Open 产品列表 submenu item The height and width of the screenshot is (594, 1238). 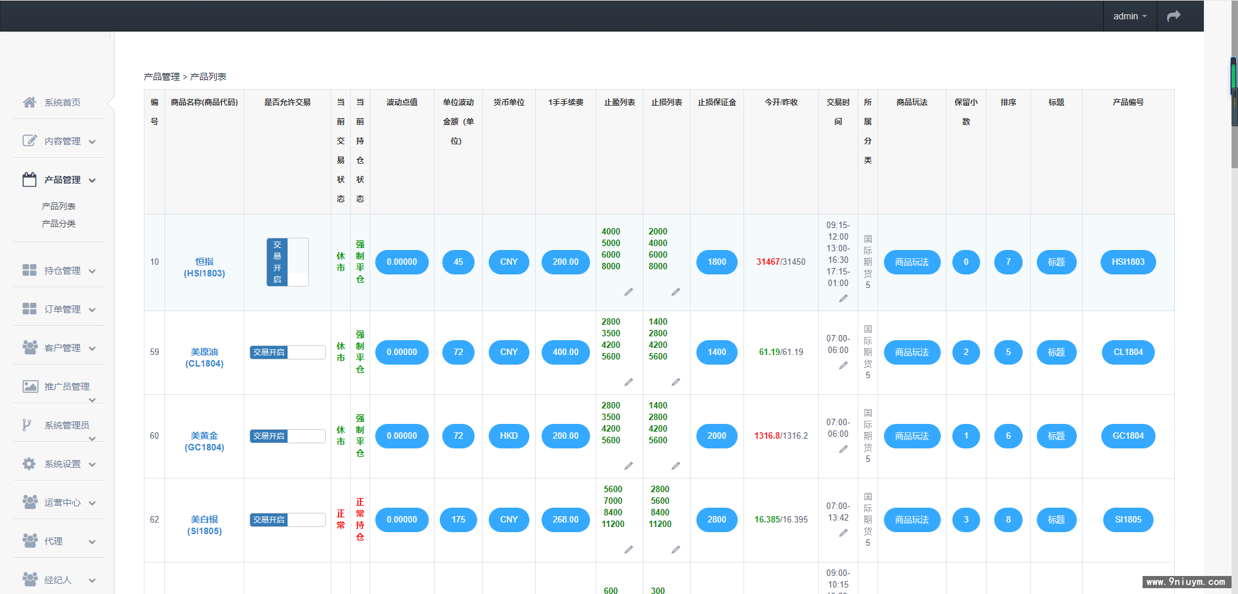point(59,206)
